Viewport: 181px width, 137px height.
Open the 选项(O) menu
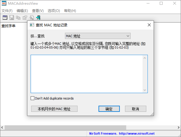[x=54, y=11]
